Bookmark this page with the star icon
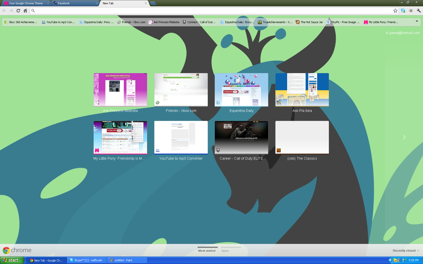This screenshot has width=423, height=264. tap(395, 11)
